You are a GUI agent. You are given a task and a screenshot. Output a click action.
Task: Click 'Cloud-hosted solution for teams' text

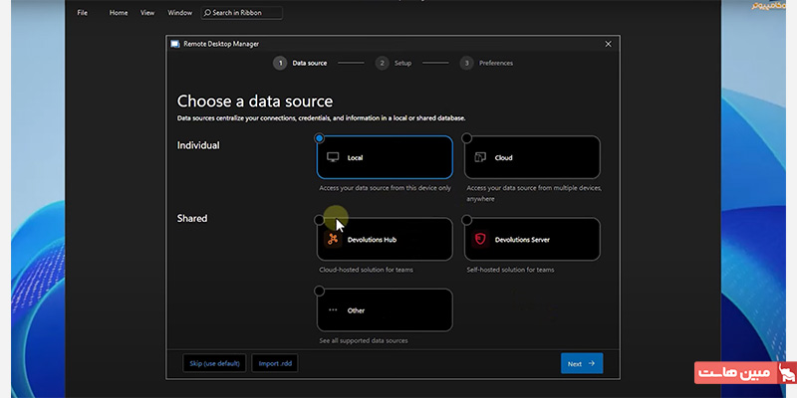pos(366,270)
